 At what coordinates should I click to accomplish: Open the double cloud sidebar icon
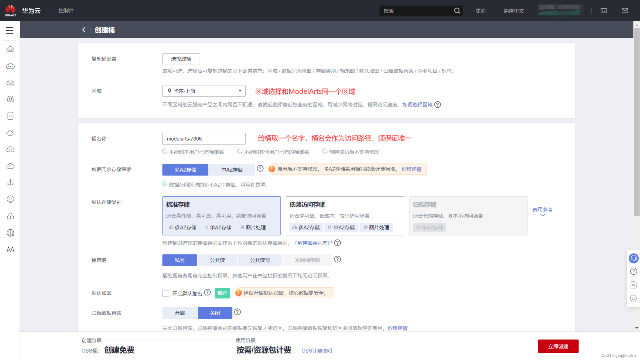tap(10, 133)
